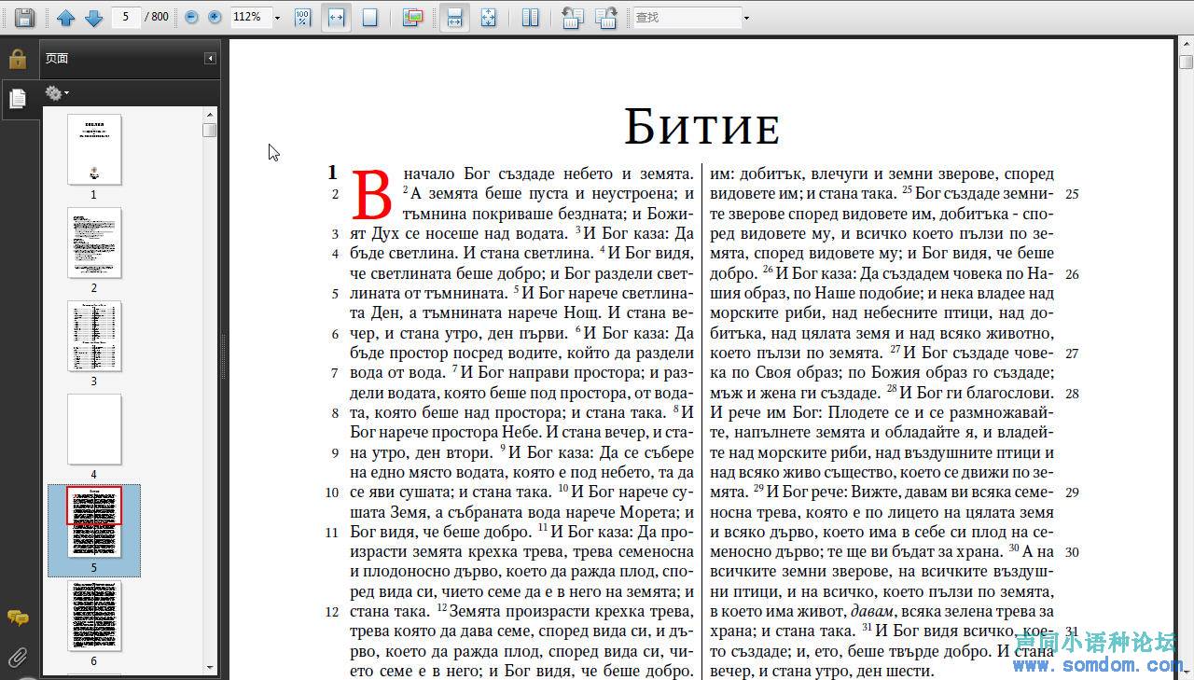Go to the previous page with up arrow
This screenshot has height=680, width=1194.
65,17
